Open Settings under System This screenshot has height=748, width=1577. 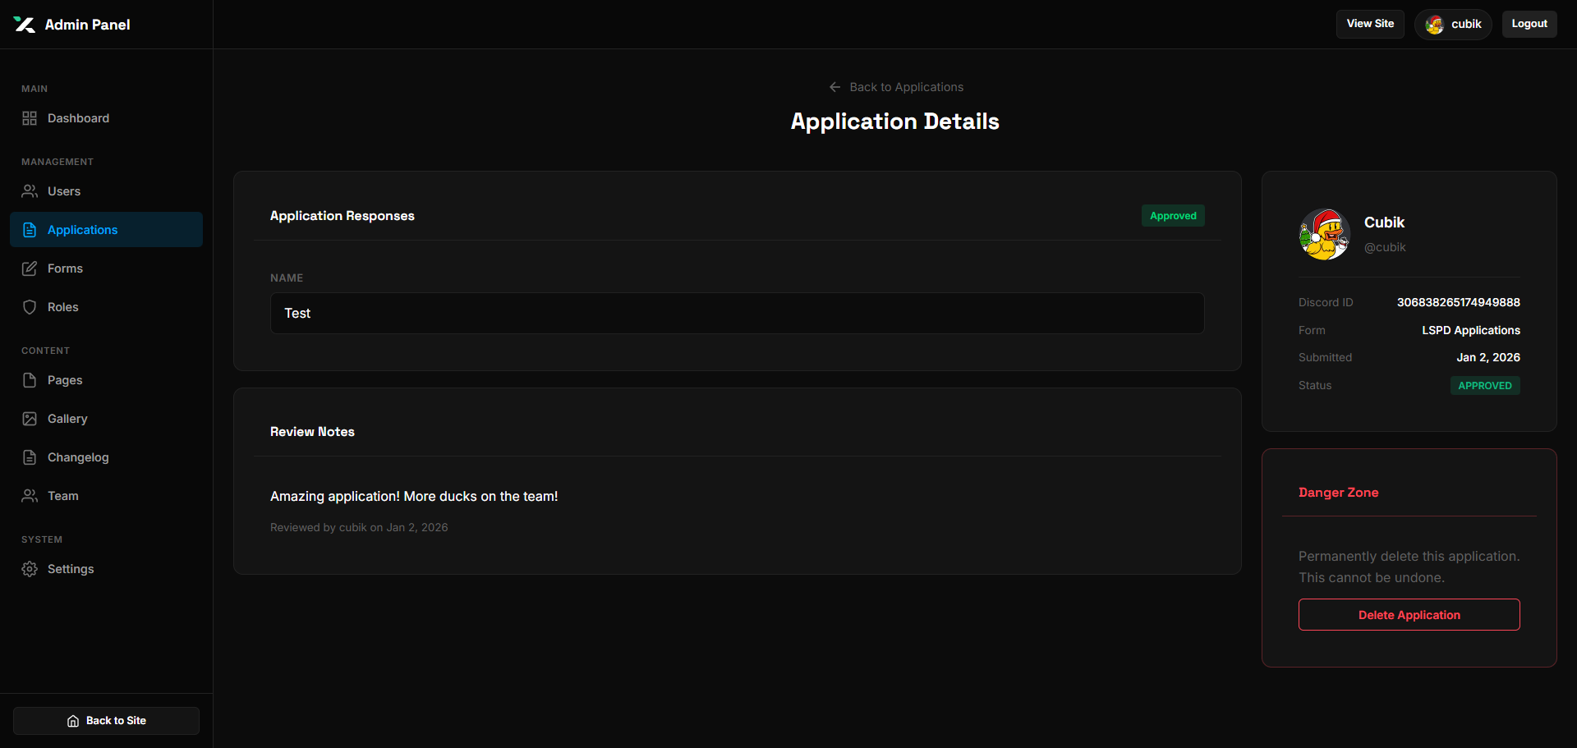[107, 569]
